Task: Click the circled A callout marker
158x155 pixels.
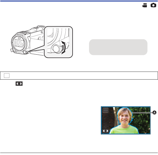Action: pyautogui.click(x=154, y=113)
